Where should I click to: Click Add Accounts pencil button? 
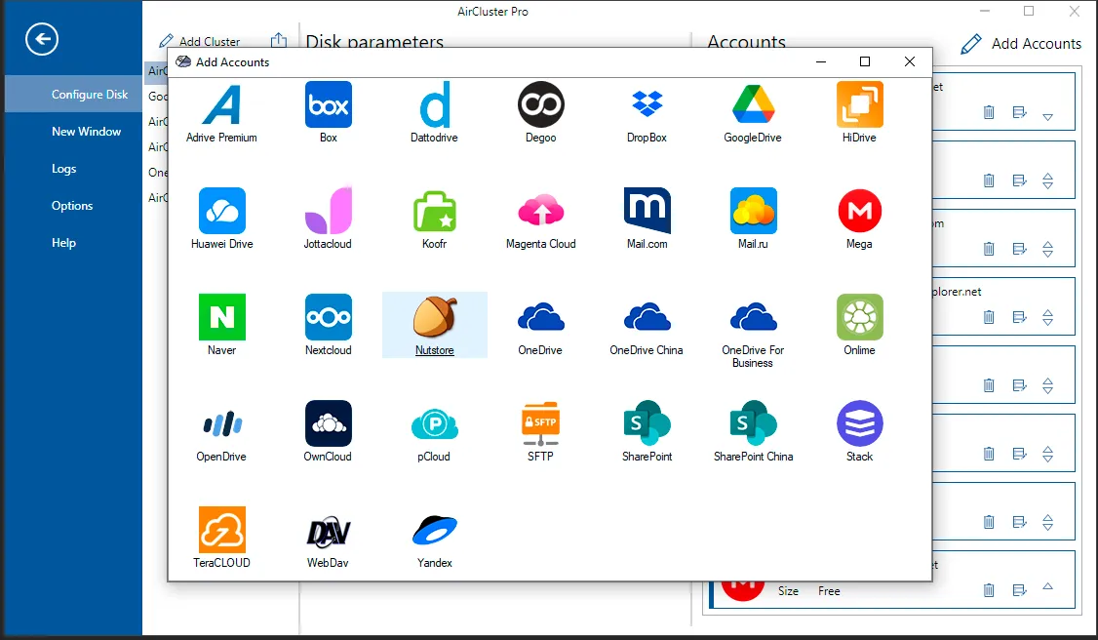click(x=1022, y=43)
